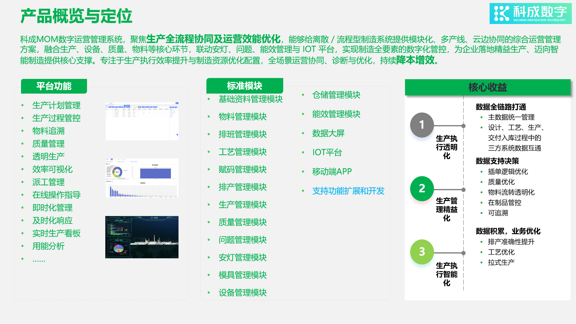Click 设备管理模块 bullet item
The height and width of the screenshot is (324, 576).
242,293
